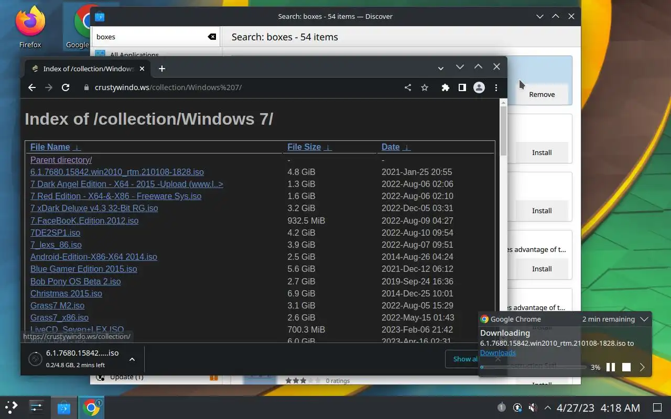The image size is (671, 419).
Task: Open 7.FaceBooK.Edition.2012.iso link
Action: point(84,220)
